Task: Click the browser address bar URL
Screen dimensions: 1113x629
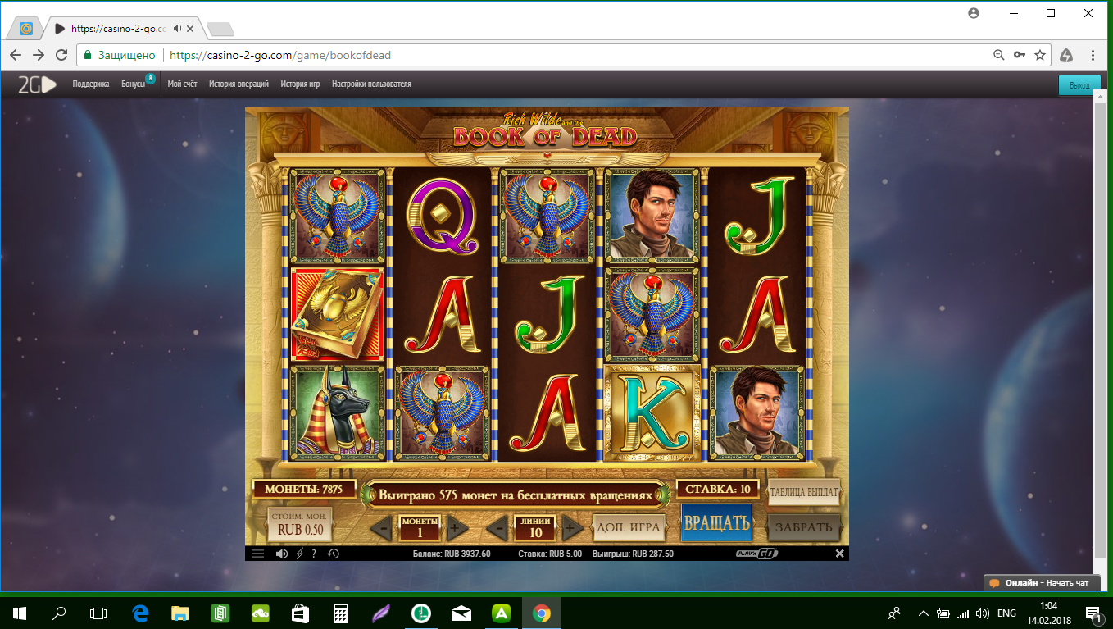Action: click(x=280, y=55)
